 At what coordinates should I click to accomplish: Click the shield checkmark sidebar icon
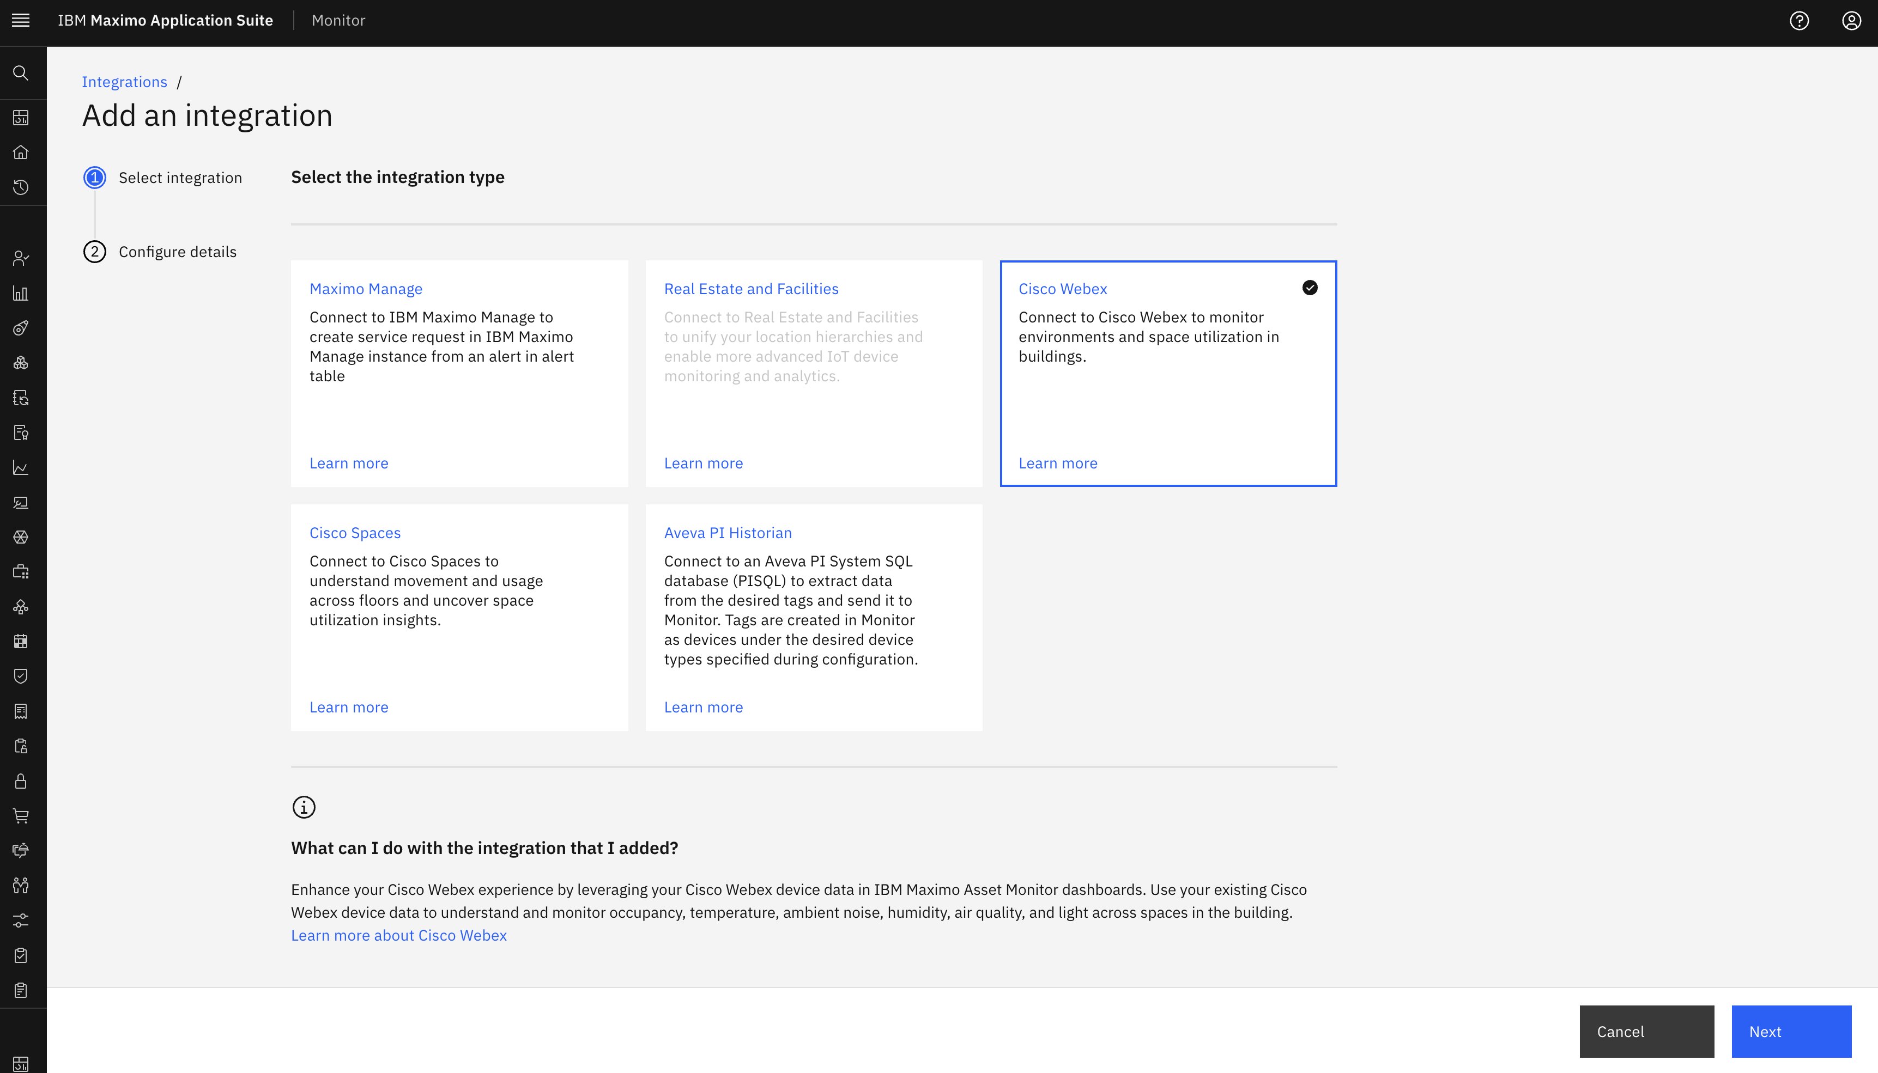pyautogui.click(x=21, y=676)
